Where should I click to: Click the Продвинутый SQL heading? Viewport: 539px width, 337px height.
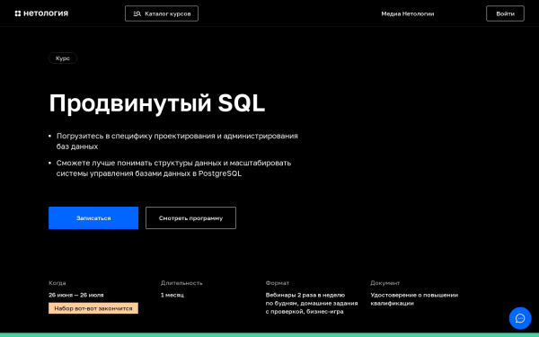[x=157, y=103]
